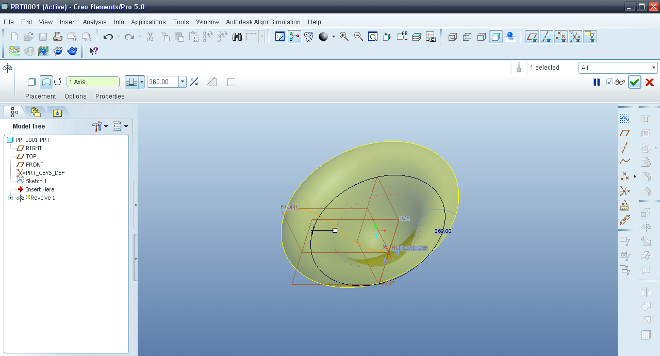Switch to Wireframe display style

[x=453, y=37]
